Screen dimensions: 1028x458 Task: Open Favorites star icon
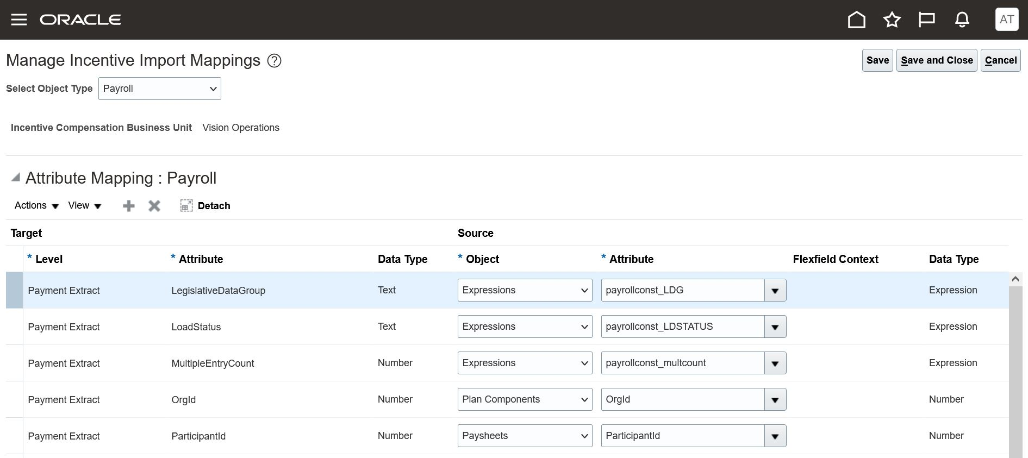pyautogui.click(x=892, y=20)
